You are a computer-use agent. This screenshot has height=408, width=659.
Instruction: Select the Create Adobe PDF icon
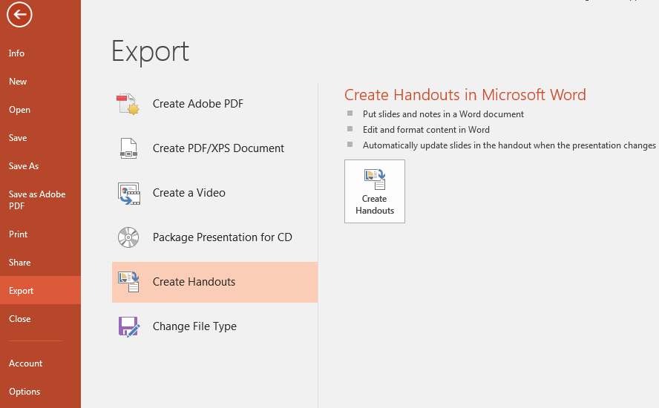tap(128, 104)
